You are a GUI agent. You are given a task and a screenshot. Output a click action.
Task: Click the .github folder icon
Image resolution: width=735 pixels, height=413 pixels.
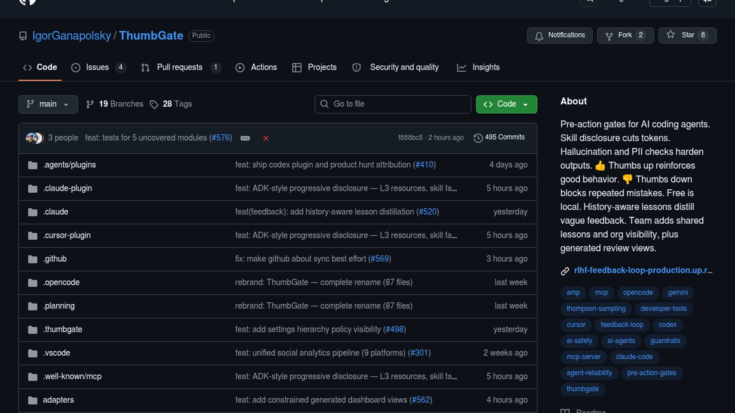tap(33, 259)
